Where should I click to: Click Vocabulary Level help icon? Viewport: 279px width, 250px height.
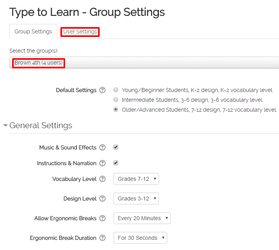click(x=102, y=179)
